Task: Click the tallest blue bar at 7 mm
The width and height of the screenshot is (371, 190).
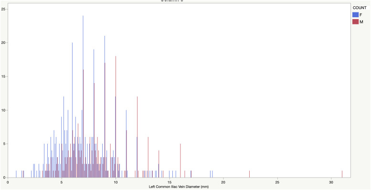Action: point(83,96)
